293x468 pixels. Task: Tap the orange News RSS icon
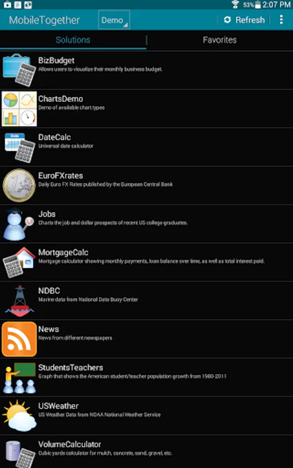coord(19,339)
